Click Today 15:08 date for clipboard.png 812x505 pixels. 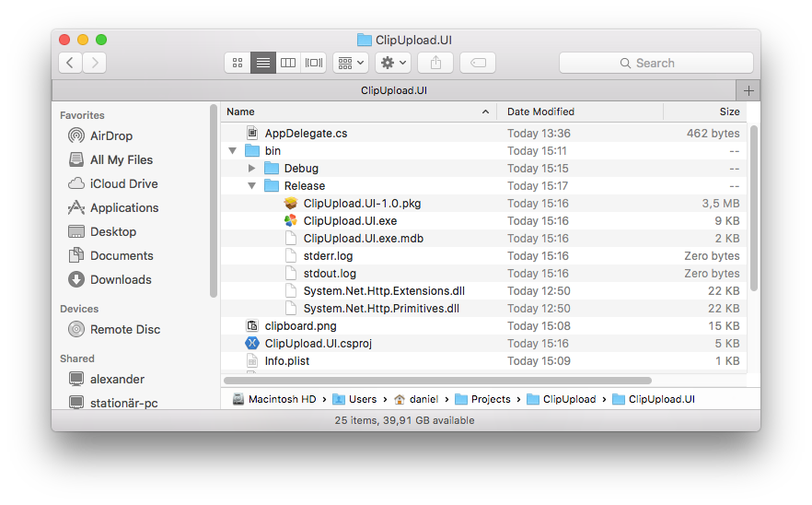click(539, 326)
